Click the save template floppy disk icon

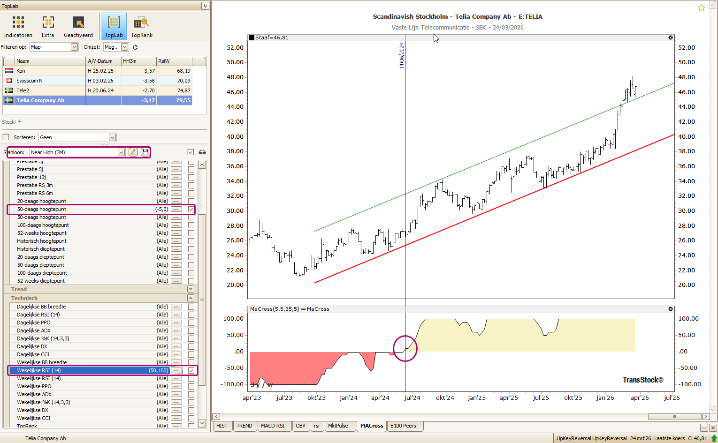(145, 152)
